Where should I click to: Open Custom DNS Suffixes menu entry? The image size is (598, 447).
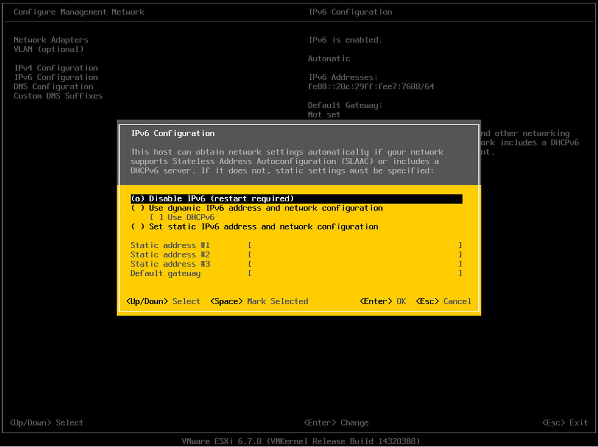coord(58,96)
